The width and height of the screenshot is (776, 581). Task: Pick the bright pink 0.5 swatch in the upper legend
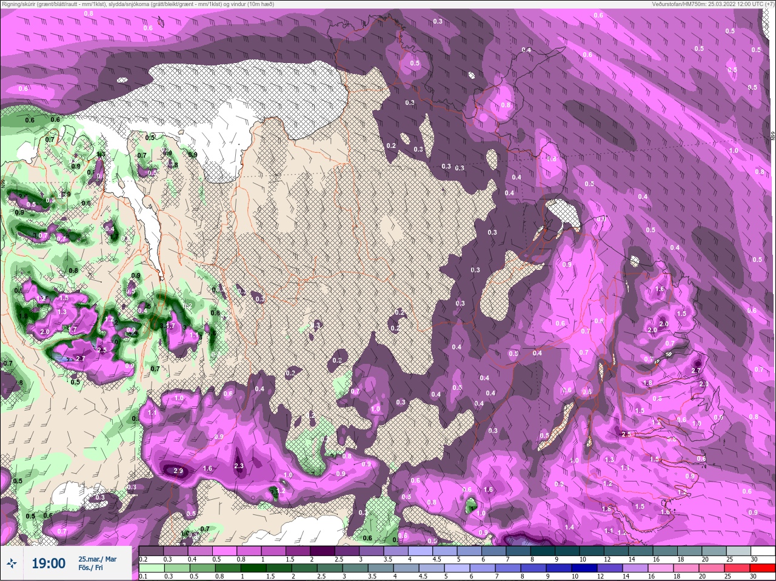pos(225,551)
